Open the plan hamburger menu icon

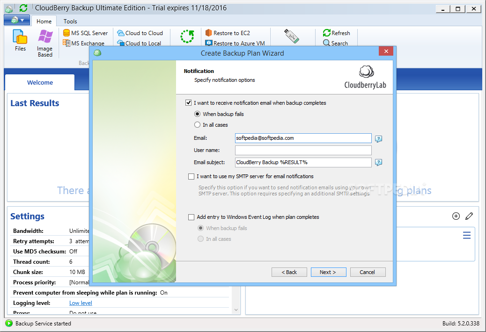click(467, 235)
